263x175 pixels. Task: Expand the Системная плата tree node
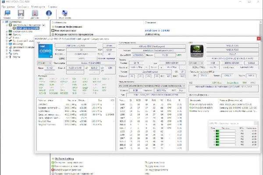[x=7, y=31]
